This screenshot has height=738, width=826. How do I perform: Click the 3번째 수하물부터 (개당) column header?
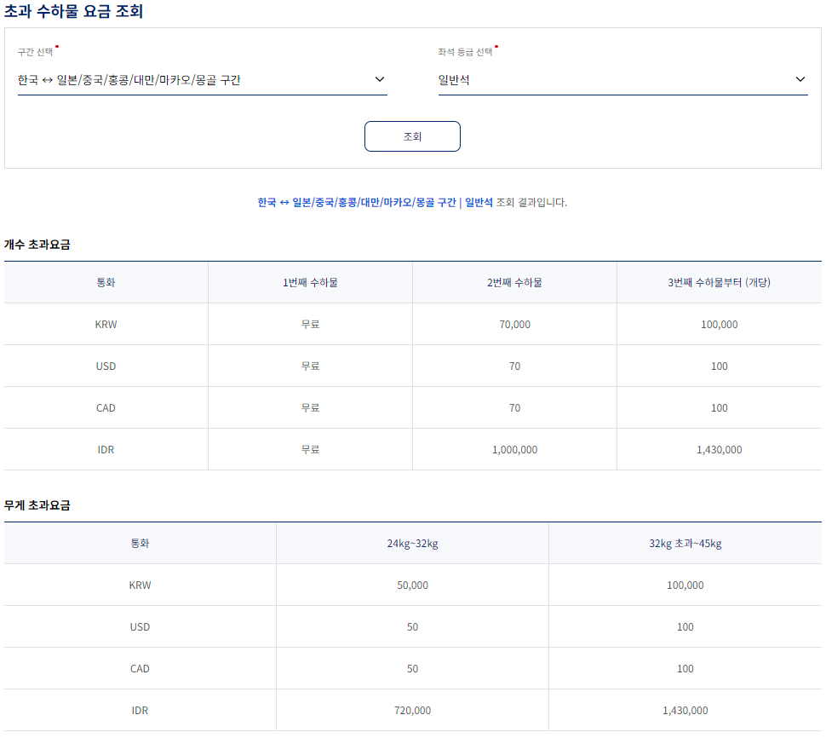pos(720,281)
